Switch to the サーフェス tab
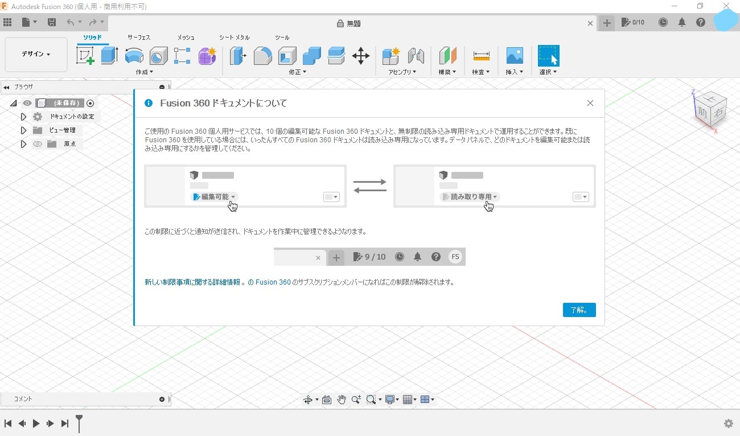Image resolution: width=740 pixels, height=436 pixels. [139, 38]
